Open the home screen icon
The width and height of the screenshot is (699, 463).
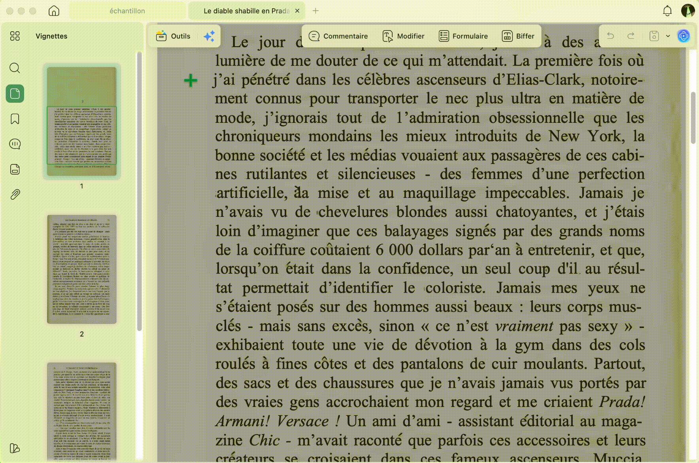click(x=54, y=11)
